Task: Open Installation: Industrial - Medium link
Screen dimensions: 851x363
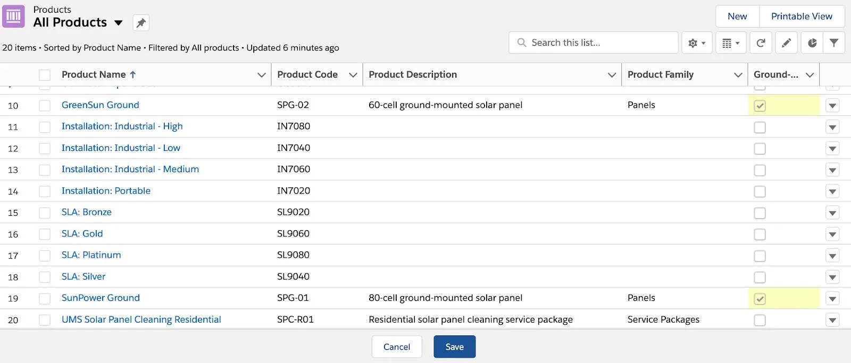Action: (x=130, y=169)
